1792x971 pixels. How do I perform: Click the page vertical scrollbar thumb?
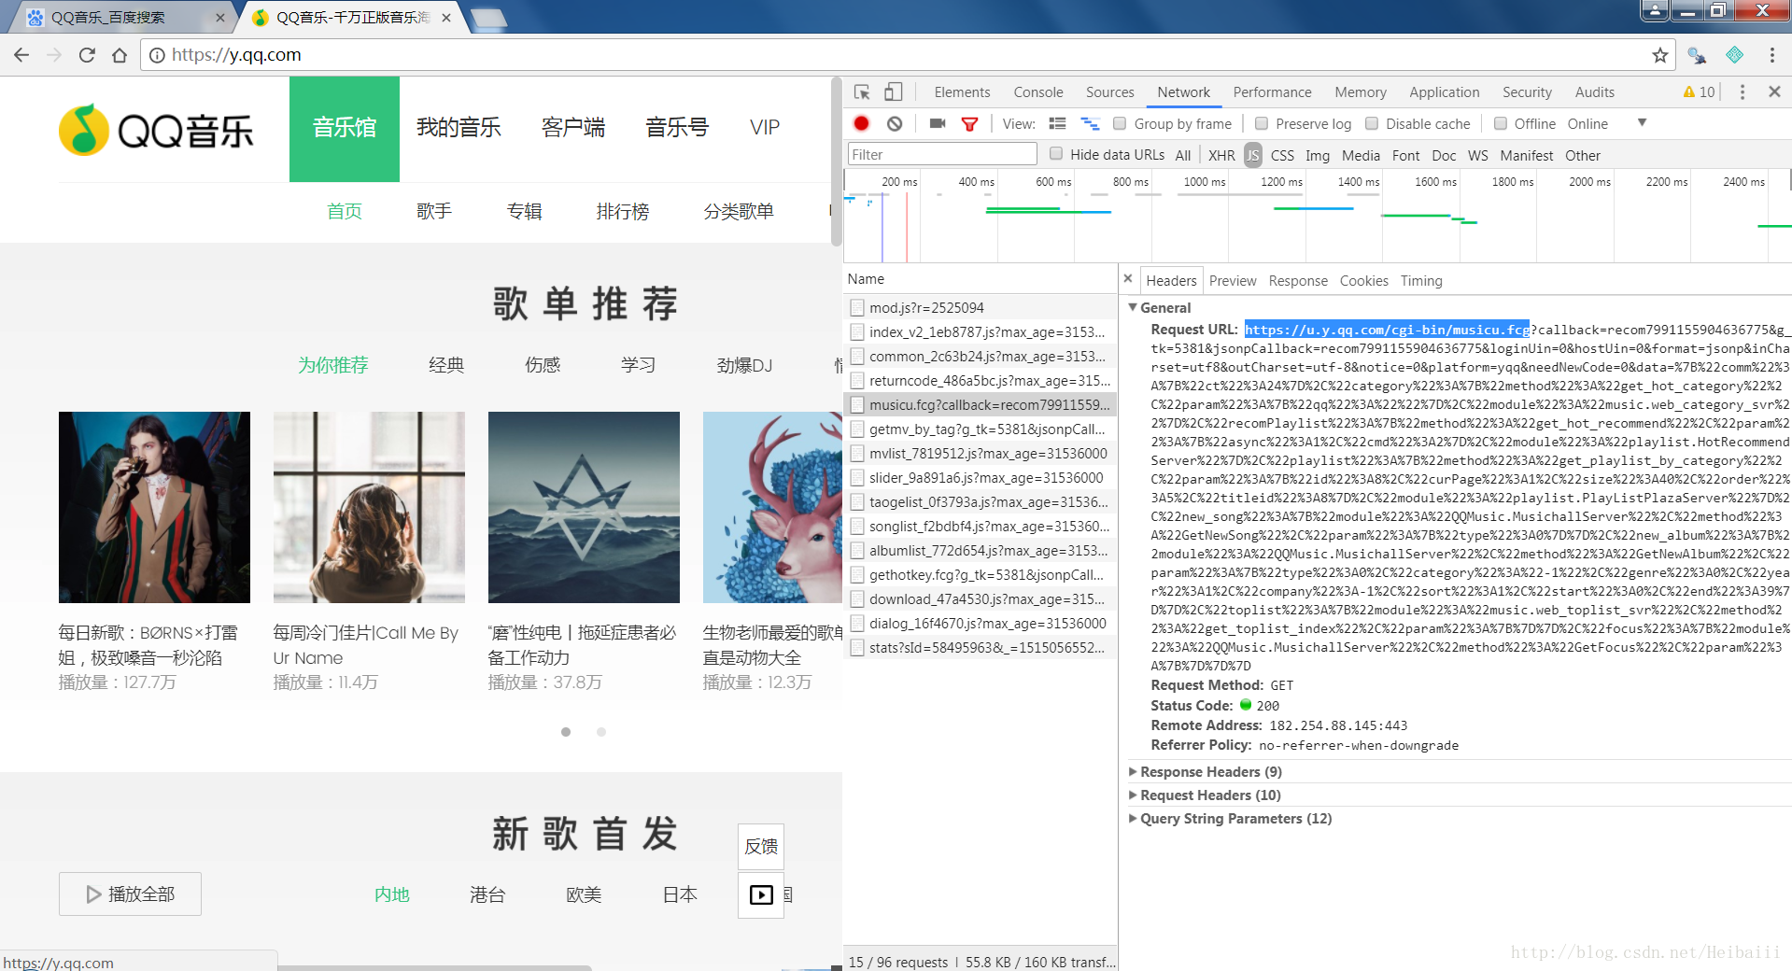(836, 161)
